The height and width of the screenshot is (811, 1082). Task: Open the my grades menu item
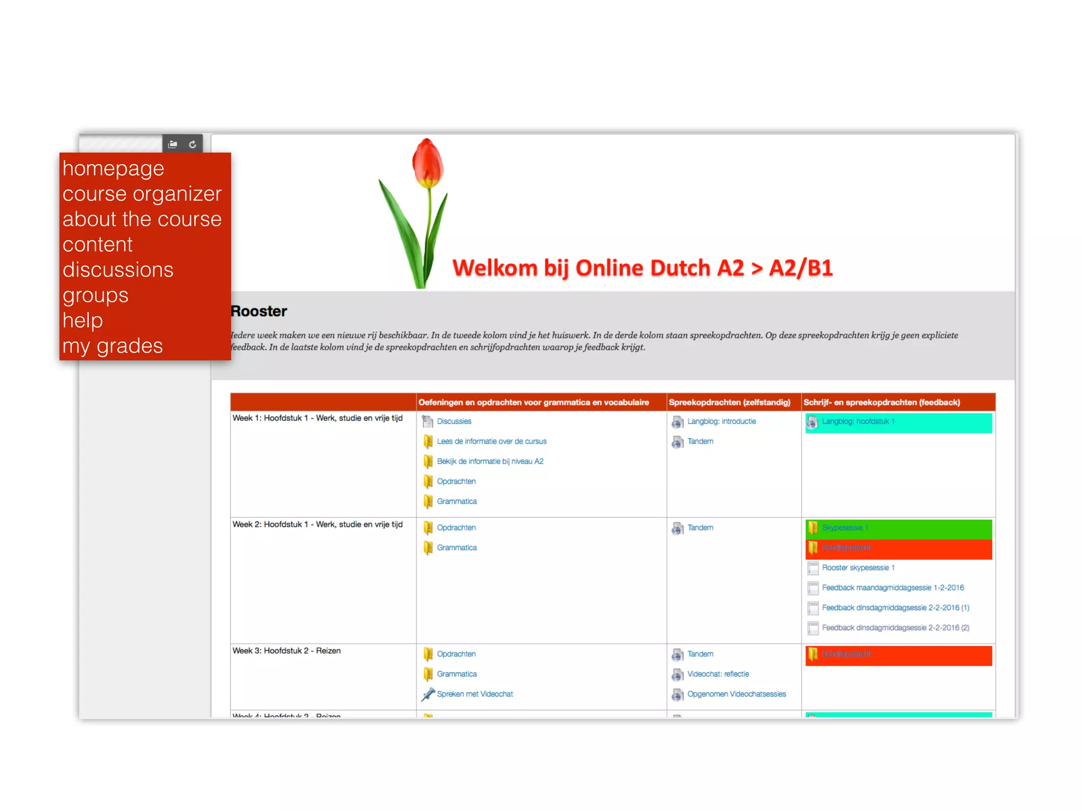113,346
